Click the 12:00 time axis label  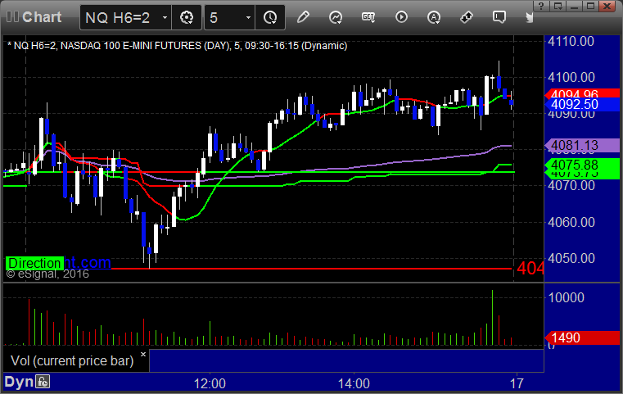click(210, 383)
